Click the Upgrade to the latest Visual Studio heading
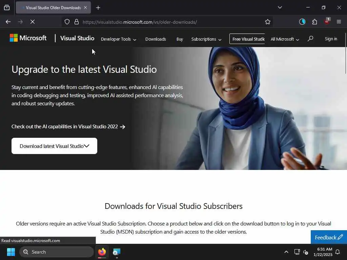The image size is (347, 260). [84, 69]
